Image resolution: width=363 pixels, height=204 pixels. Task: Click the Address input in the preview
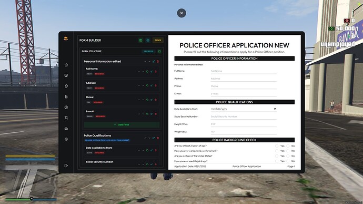(244, 79)
